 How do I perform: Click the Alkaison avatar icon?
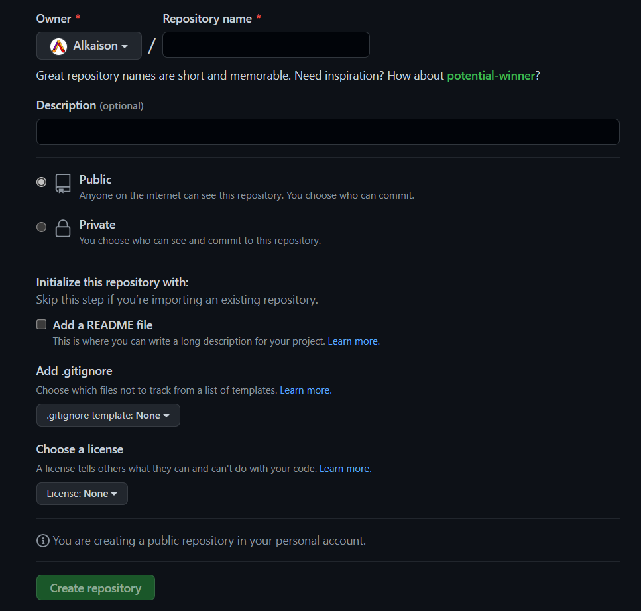click(x=58, y=45)
